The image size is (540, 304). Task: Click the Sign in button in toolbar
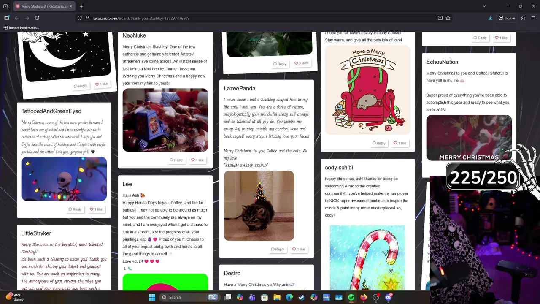(x=507, y=18)
